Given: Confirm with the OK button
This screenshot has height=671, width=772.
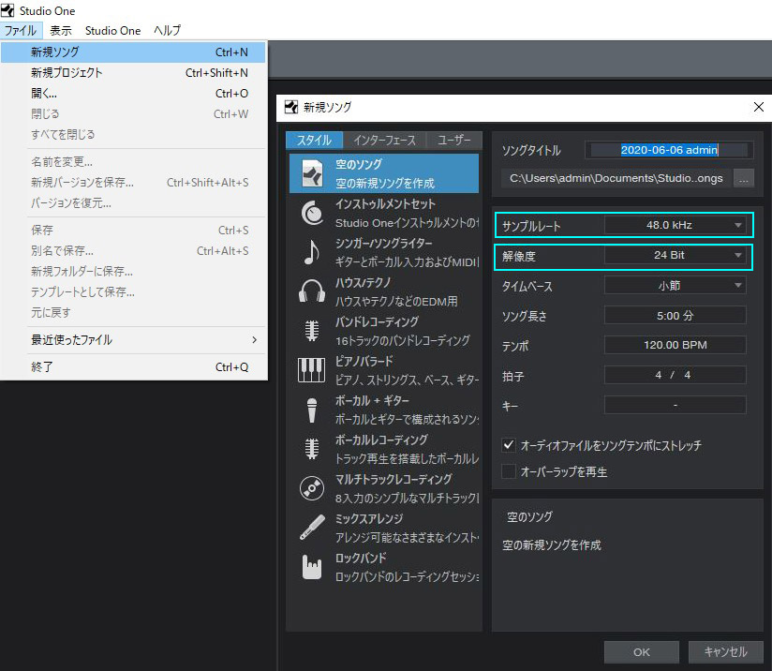Looking at the screenshot, I should (x=642, y=652).
